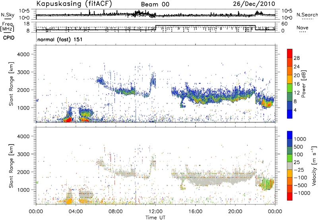Click the 'N.Sky' legend label
Image resolution: width=318 pixels, height=220 pixels.
tap(8, 15)
